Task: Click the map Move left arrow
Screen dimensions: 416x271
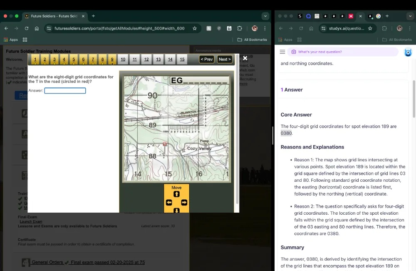Action: [169, 203]
